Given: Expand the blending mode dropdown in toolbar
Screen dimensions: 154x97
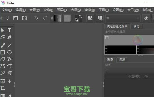Looking at the screenshot, I should (x=123, y=18).
